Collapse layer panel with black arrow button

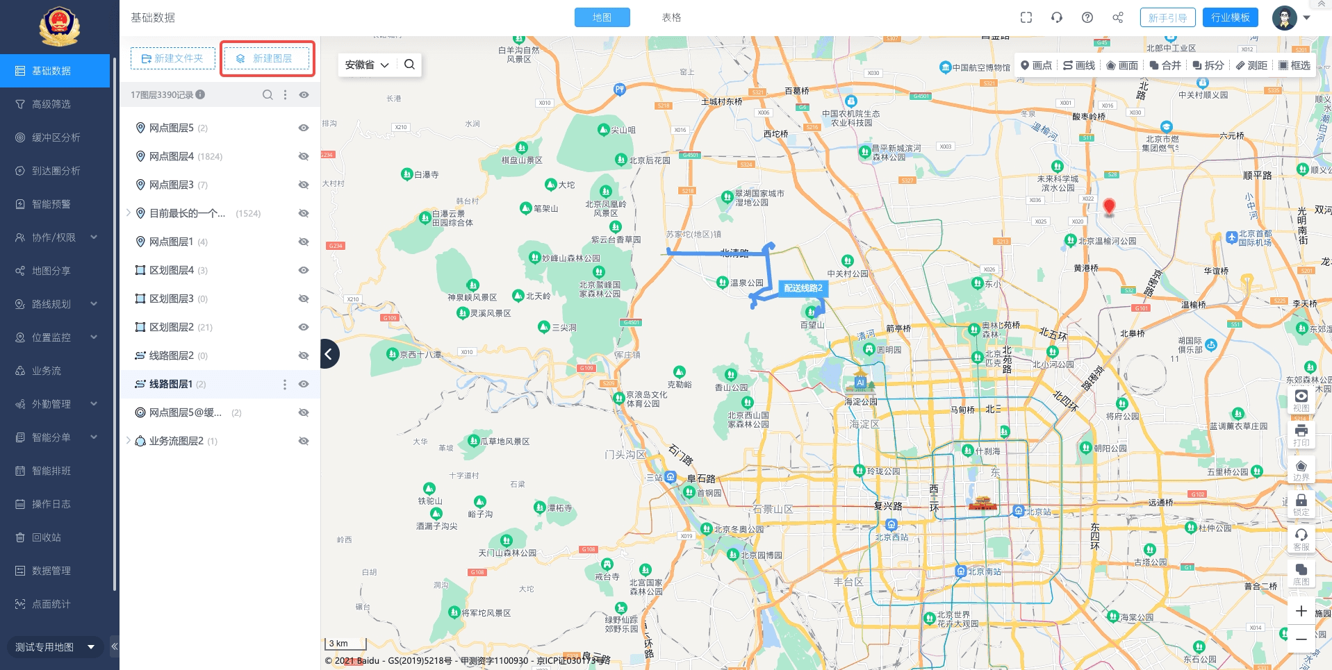[x=329, y=353]
